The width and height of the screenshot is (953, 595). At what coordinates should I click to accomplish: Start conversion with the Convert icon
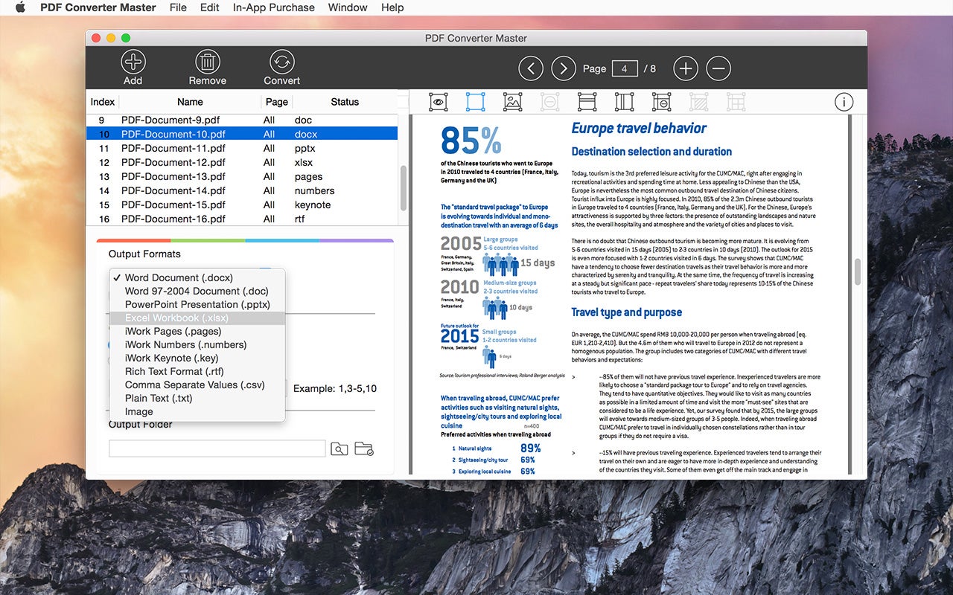tap(281, 62)
